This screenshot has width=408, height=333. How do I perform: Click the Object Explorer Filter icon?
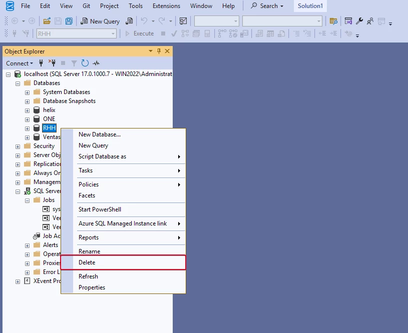(74, 63)
